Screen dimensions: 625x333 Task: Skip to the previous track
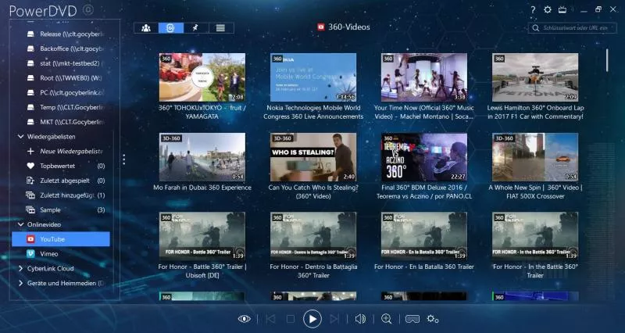pyautogui.click(x=270, y=319)
